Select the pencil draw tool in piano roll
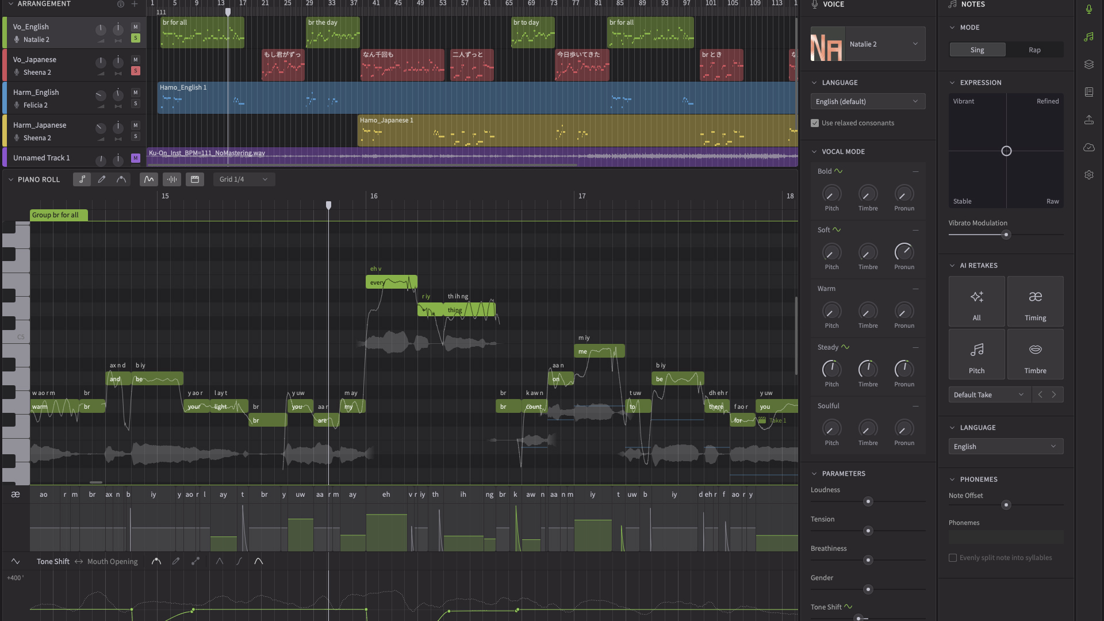The width and height of the screenshot is (1104, 621). click(x=102, y=179)
